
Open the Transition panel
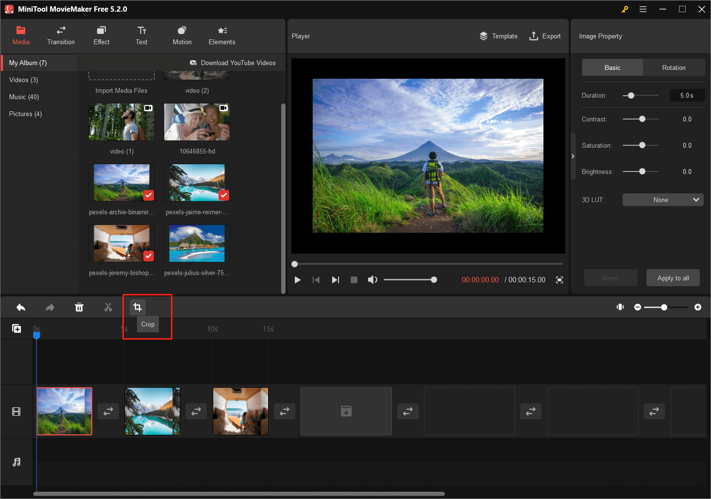pos(61,35)
